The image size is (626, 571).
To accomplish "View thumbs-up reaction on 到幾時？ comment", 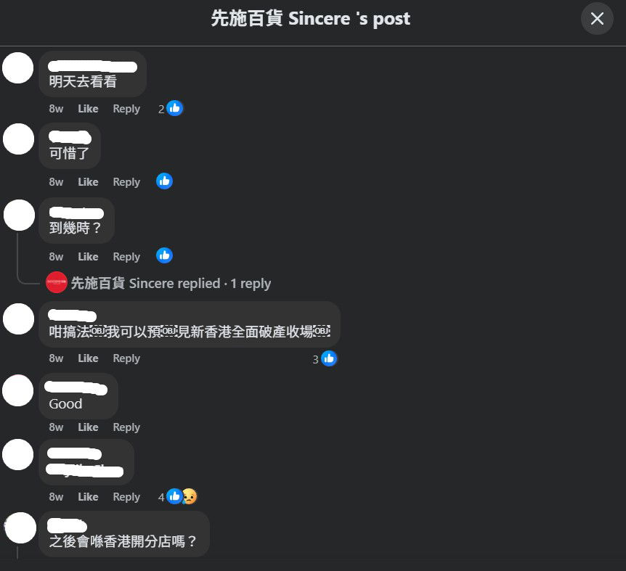I will (164, 256).
